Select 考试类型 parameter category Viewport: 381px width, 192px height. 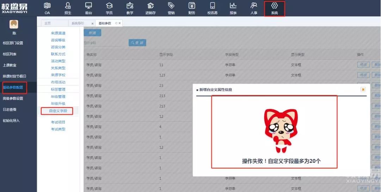click(58, 129)
